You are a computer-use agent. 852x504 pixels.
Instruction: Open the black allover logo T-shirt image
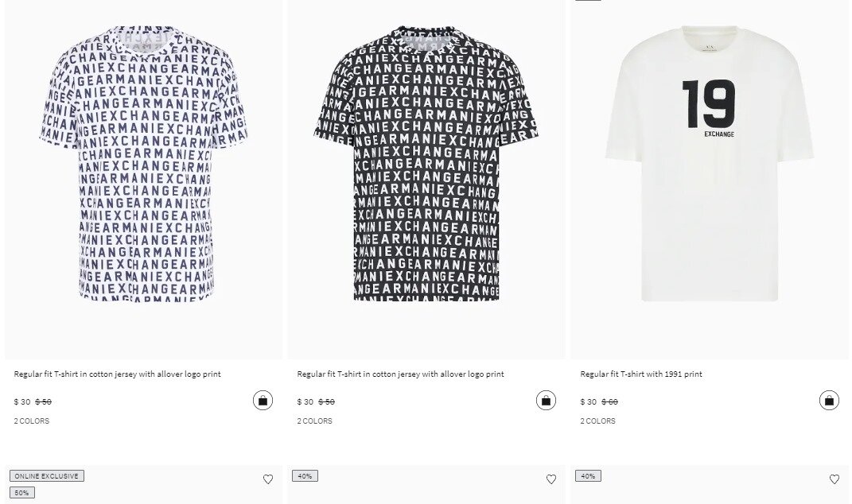point(426,165)
